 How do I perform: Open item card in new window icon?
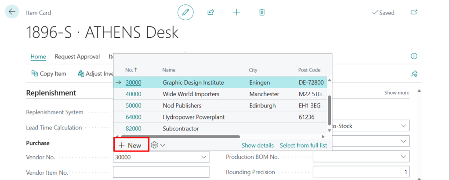pos(414,12)
